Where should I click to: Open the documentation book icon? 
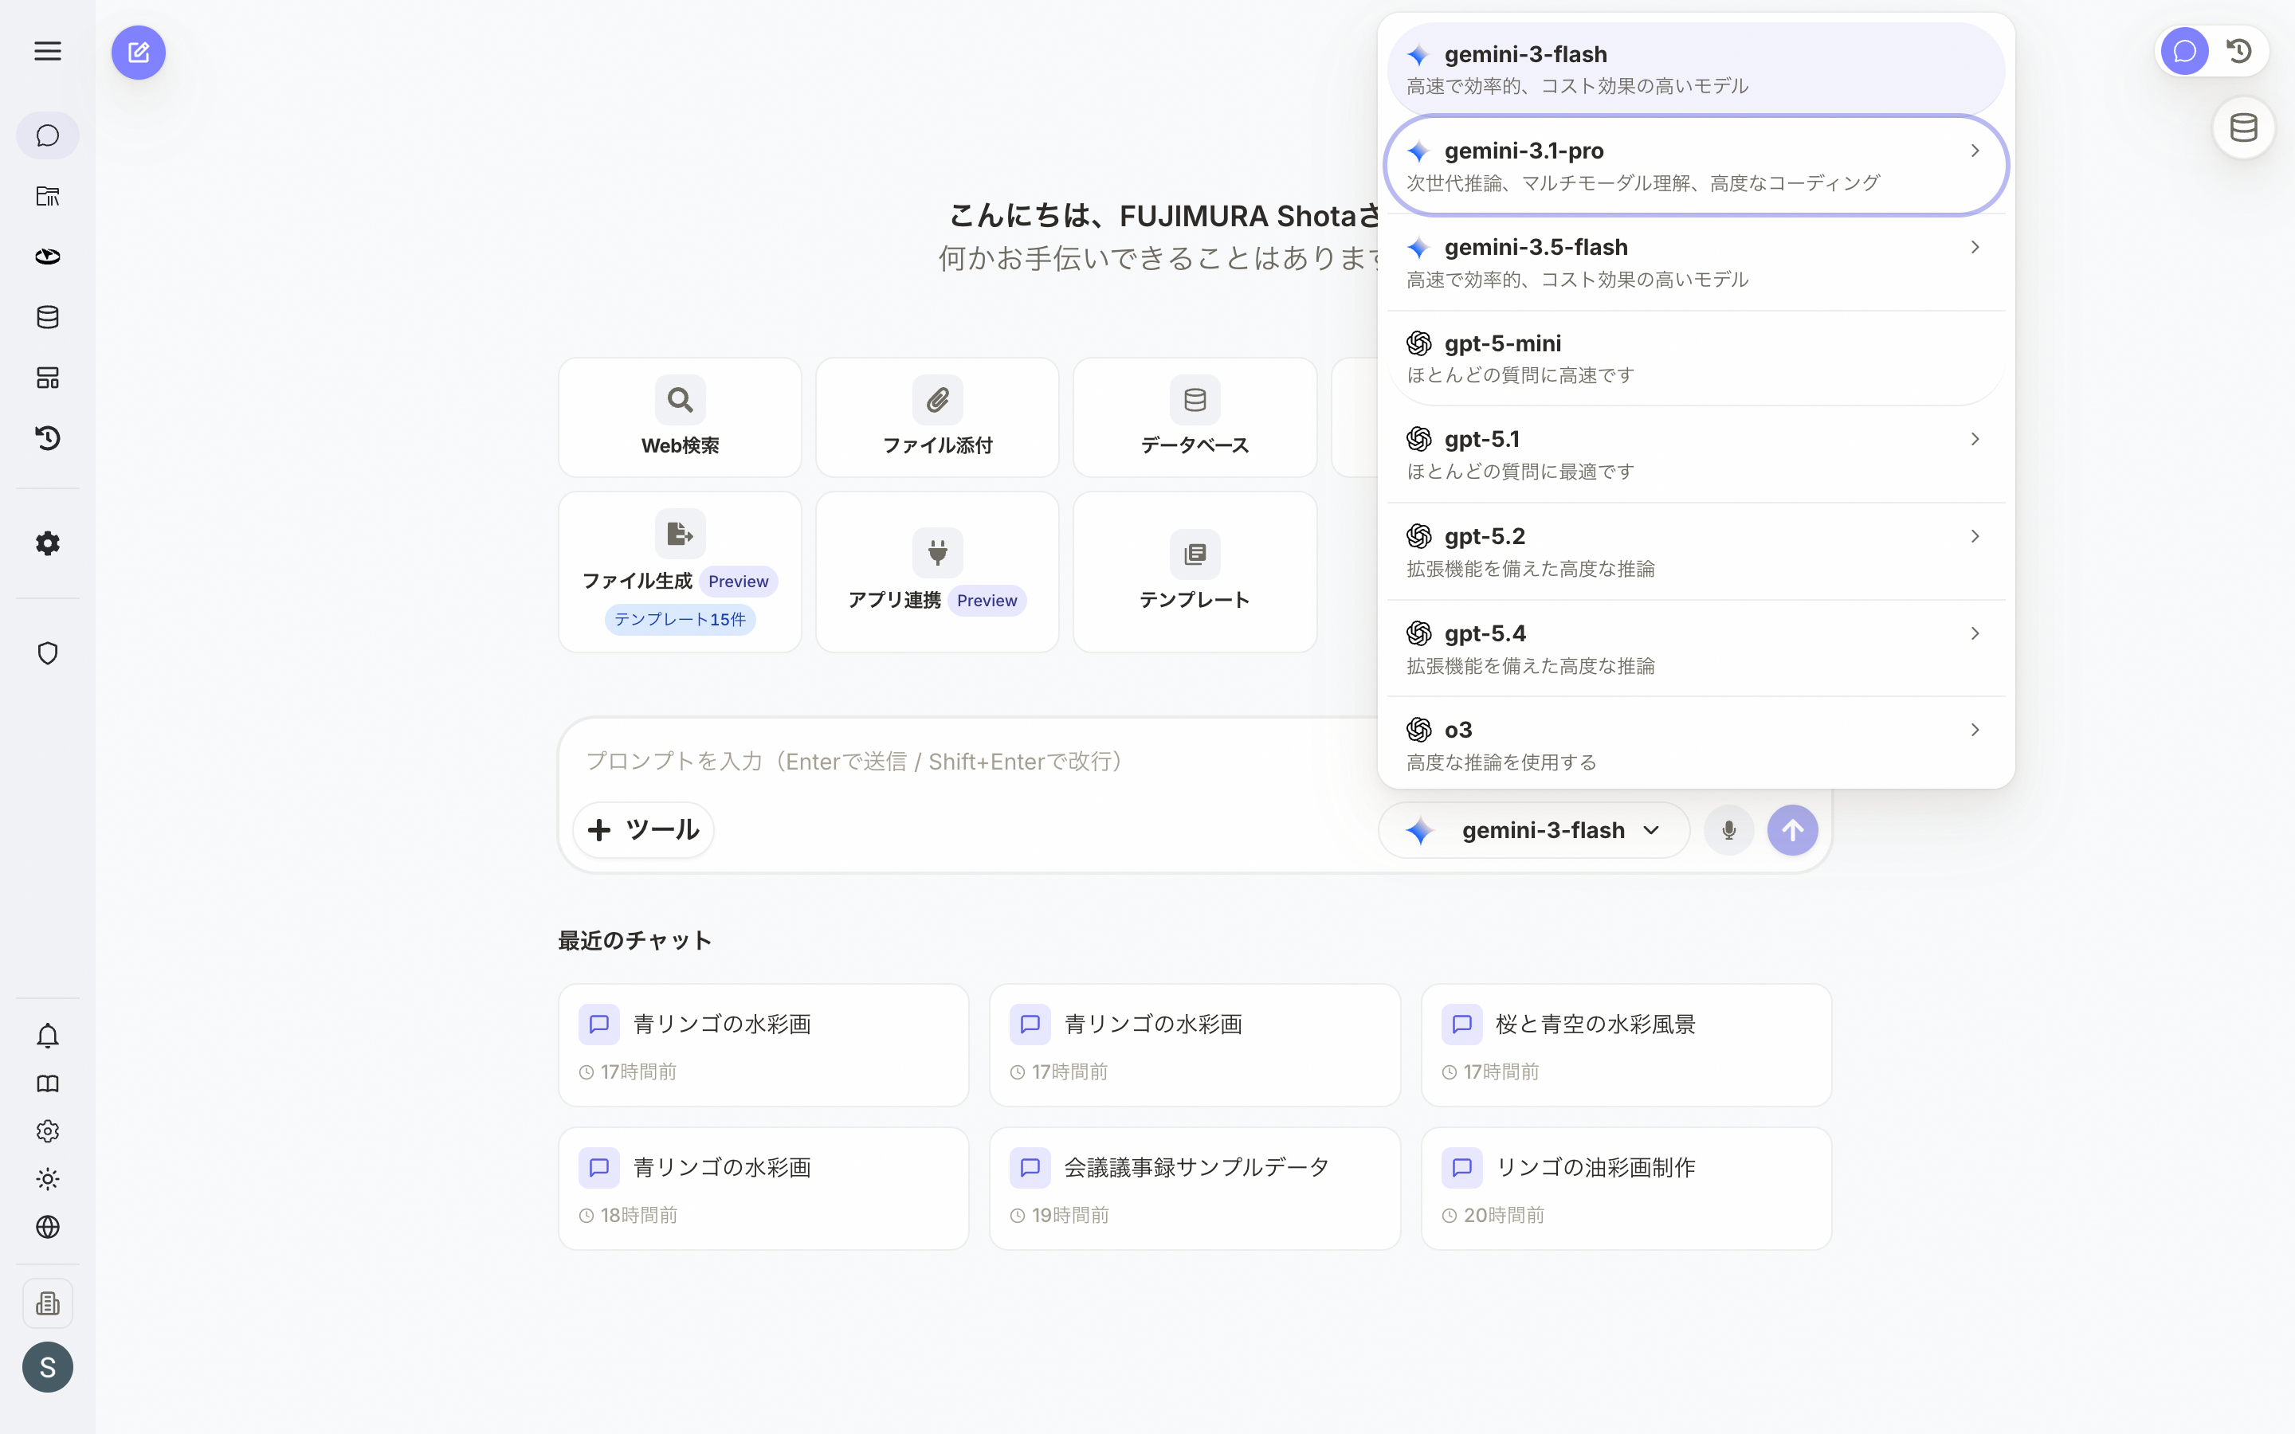pos(48,1083)
